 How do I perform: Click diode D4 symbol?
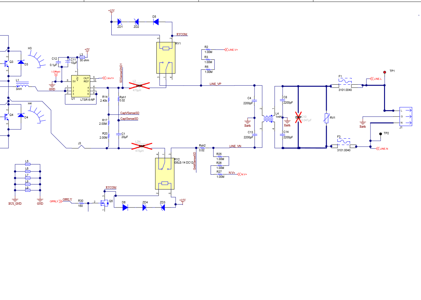(x=21, y=115)
